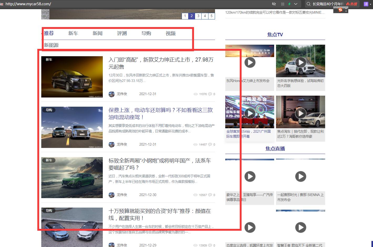Viewport: 373px width, 247px height.
Task: Click view count eye icon beside 13909
Action: coord(195,245)
